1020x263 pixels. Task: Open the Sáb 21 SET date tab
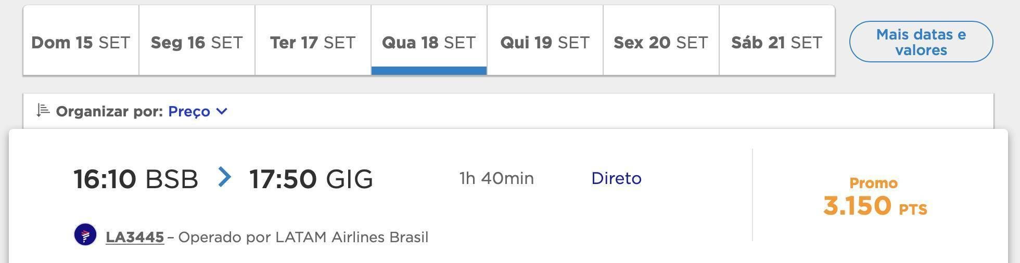coord(777,41)
